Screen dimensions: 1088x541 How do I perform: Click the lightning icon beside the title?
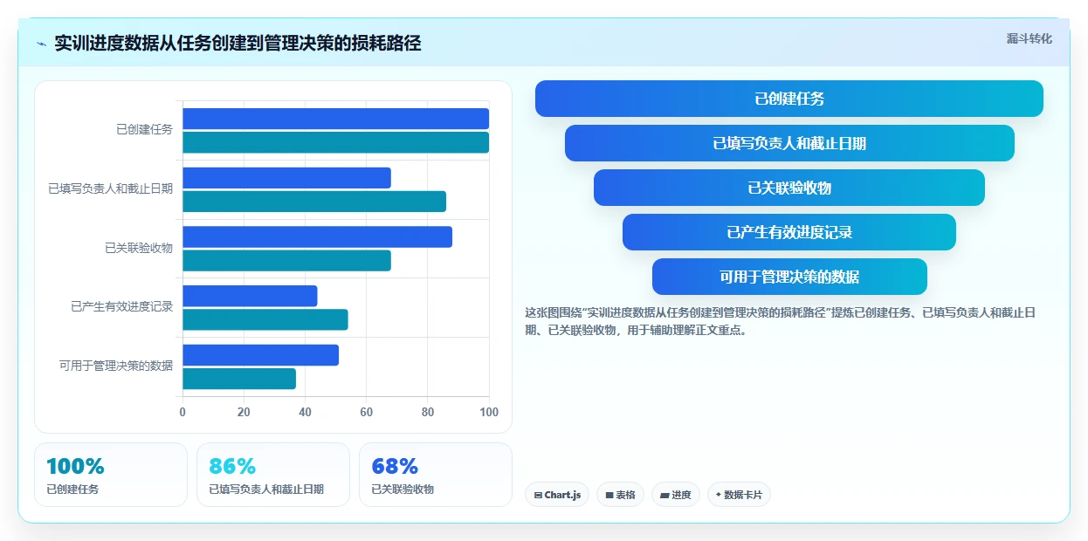point(41,44)
